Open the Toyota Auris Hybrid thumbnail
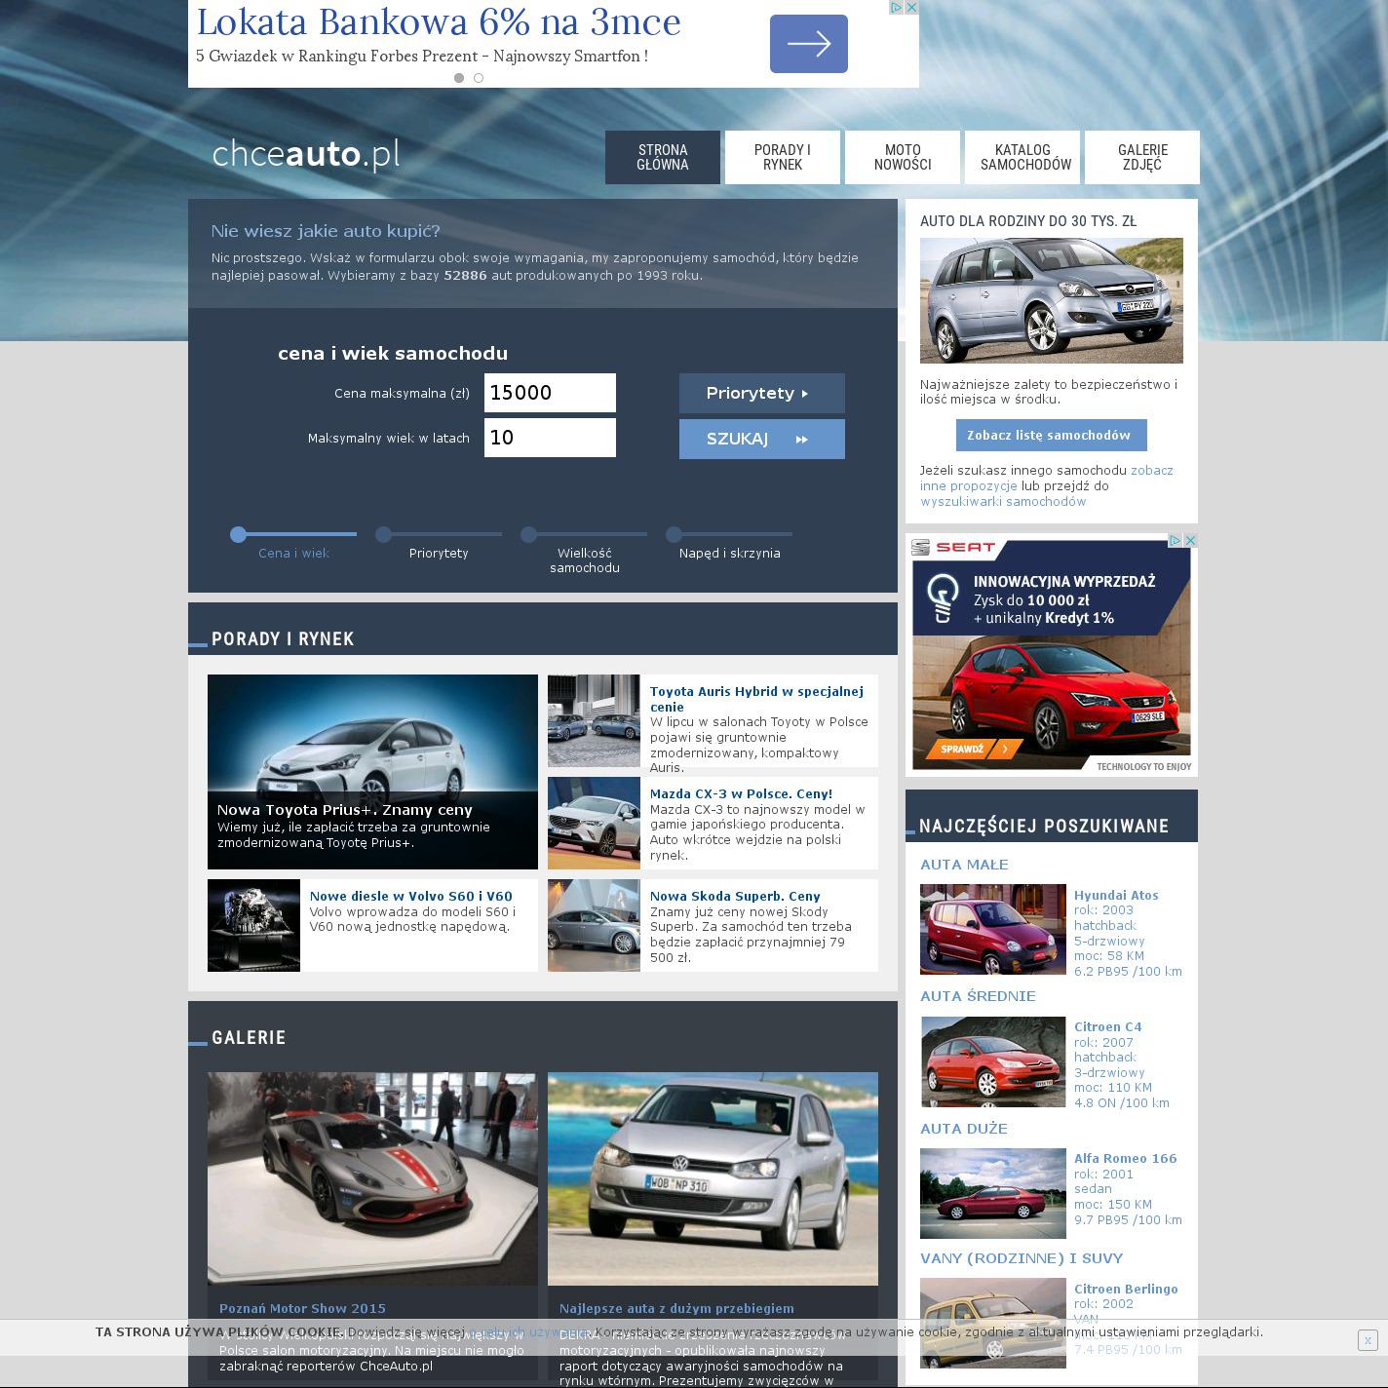 (594, 720)
